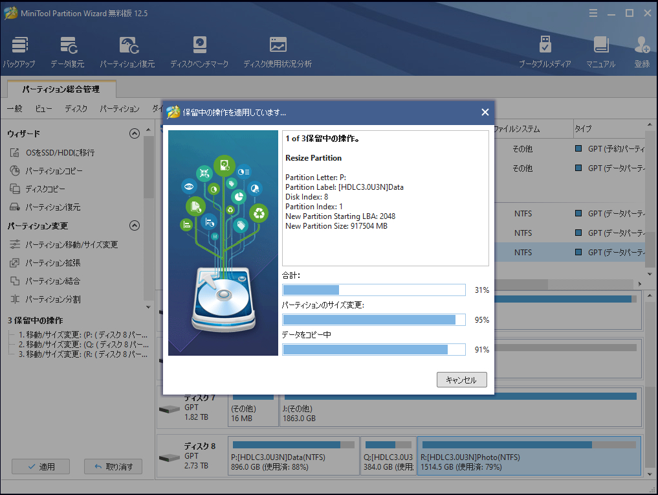The image size is (658, 495).
Task: Select the GPT reserved partition (予約パーティ) row
Action: click(x=569, y=149)
